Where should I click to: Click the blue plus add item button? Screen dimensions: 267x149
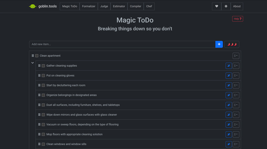tap(219, 44)
